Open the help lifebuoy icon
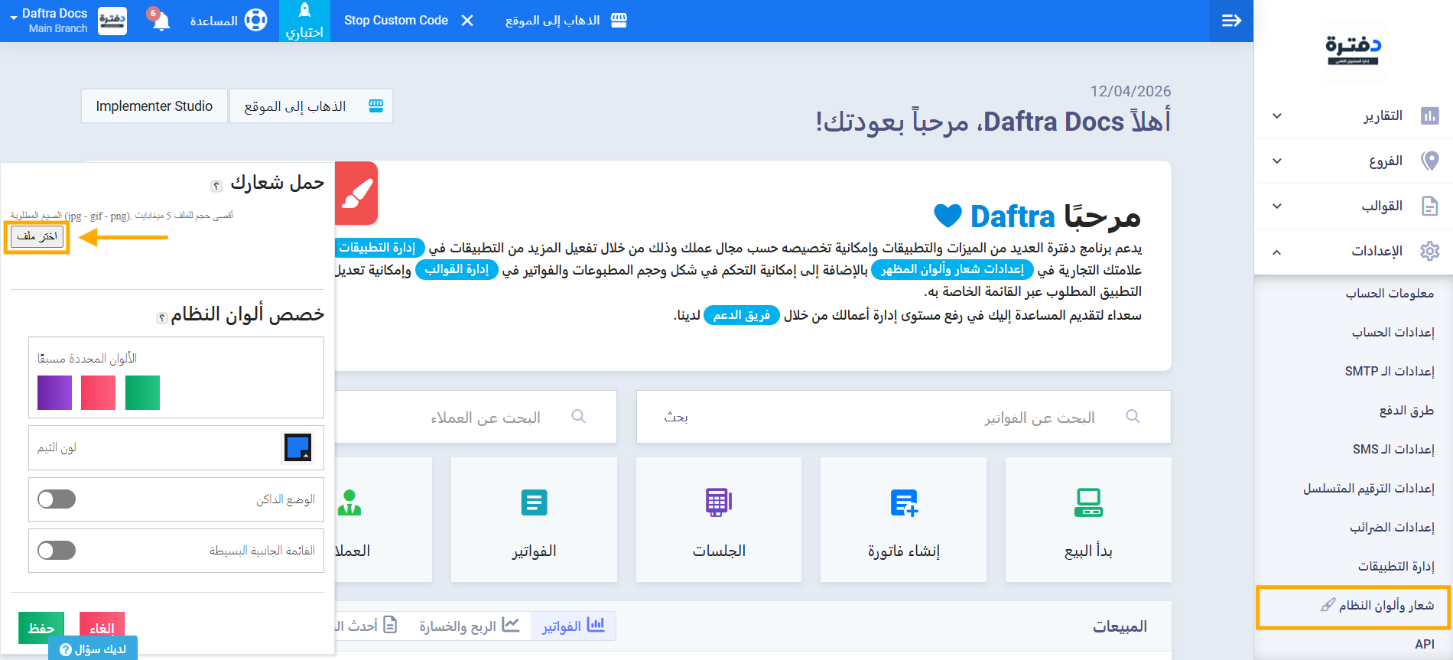The height and width of the screenshot is (660, 1453). (255, 21)
